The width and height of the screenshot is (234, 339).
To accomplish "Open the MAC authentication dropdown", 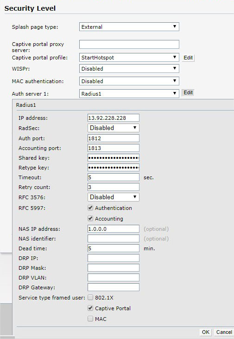I will point(129,81).
